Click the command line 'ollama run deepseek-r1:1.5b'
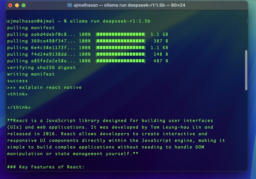This screenshot has height=179, width=256. coord(110,21)
